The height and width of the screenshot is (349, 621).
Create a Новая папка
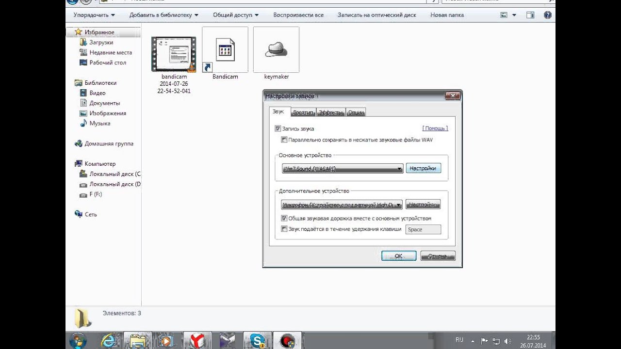pyautogui.click(x=447, y=15)
